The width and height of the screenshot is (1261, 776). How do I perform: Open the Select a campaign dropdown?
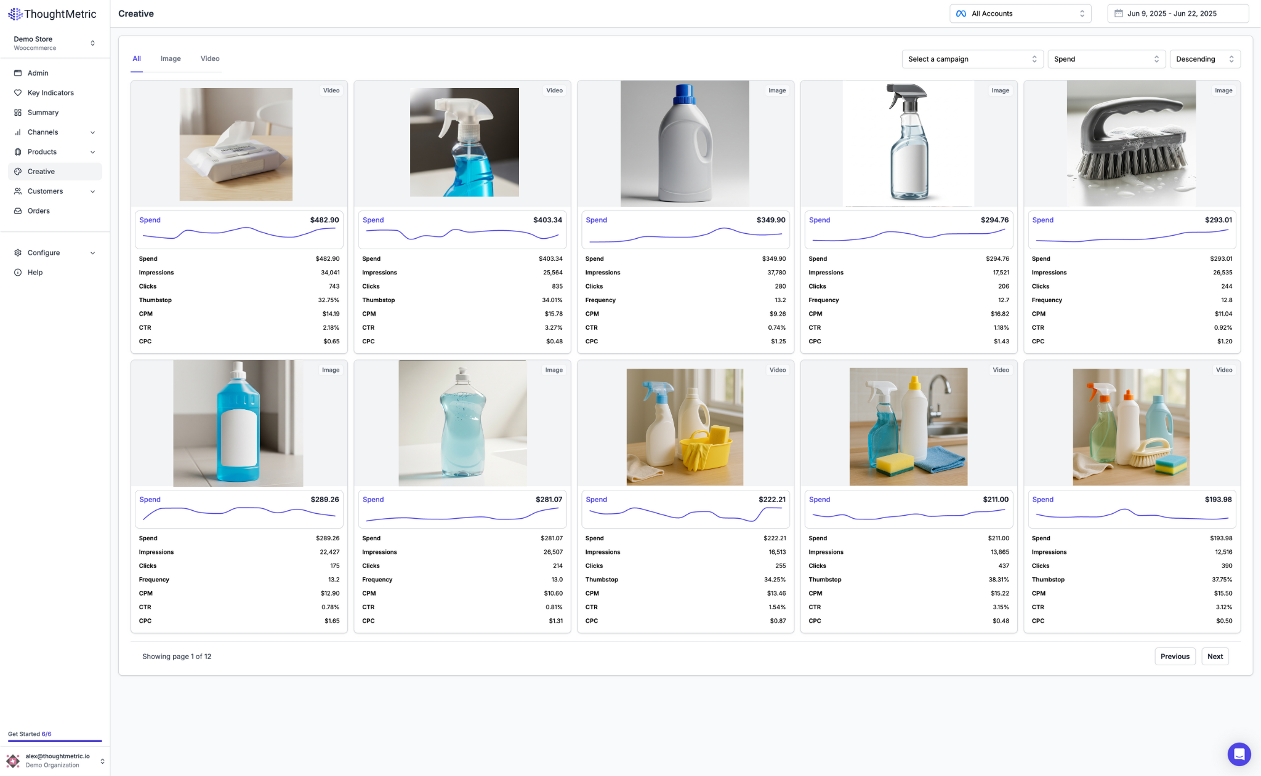click(x=972, y=59)
